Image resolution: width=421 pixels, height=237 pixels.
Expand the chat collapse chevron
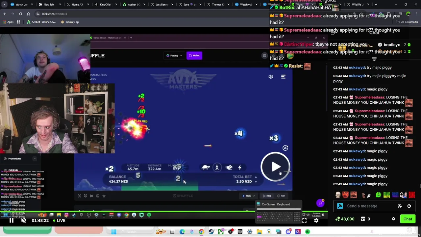tap(374, 60)
